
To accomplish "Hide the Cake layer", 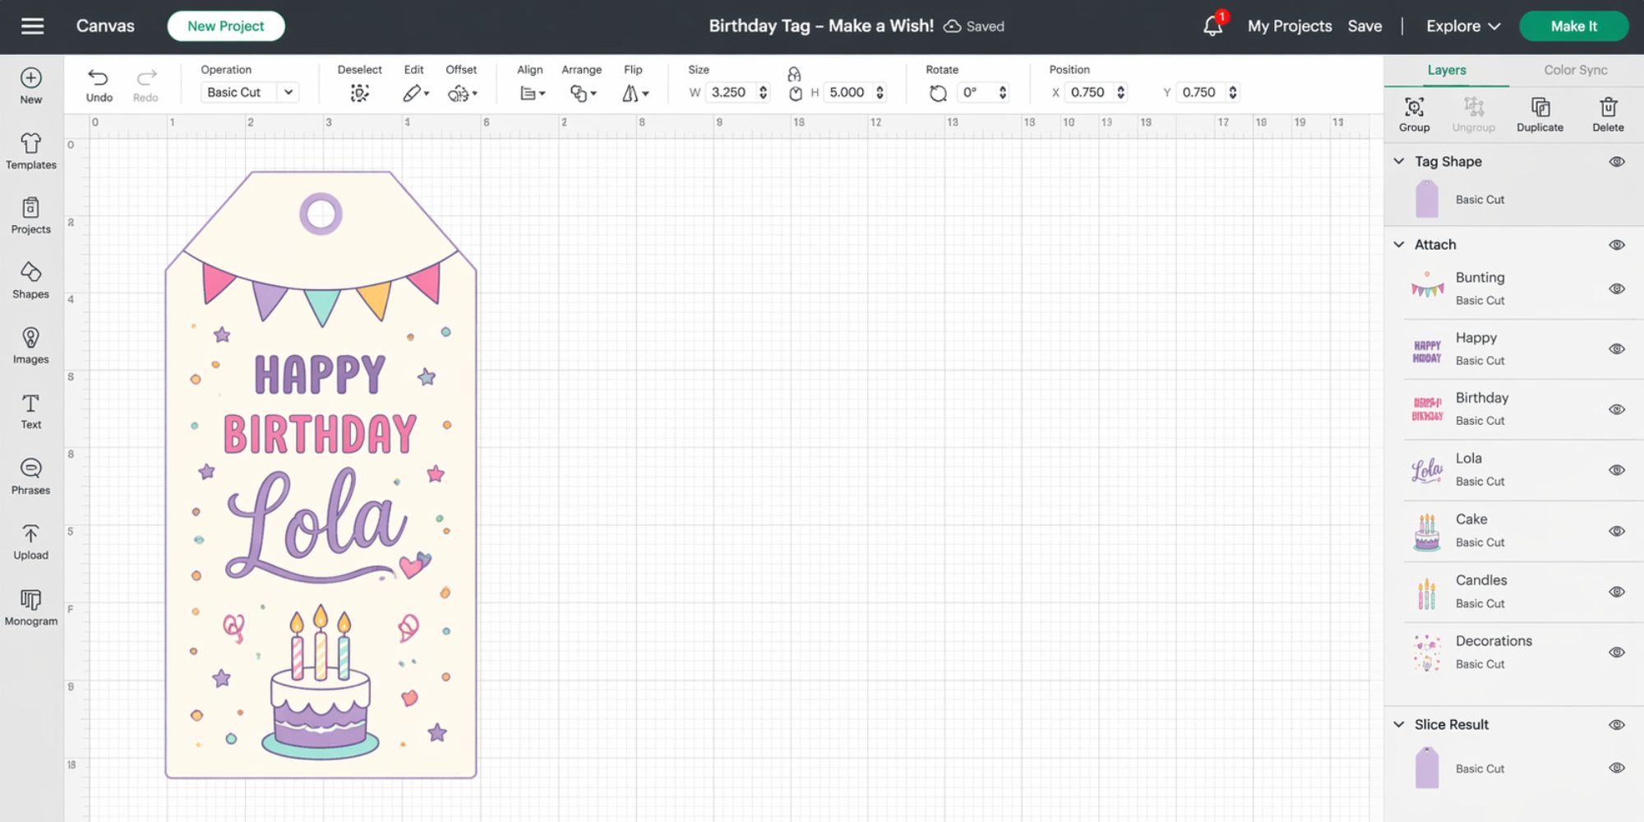I will tap(1617, 531).
